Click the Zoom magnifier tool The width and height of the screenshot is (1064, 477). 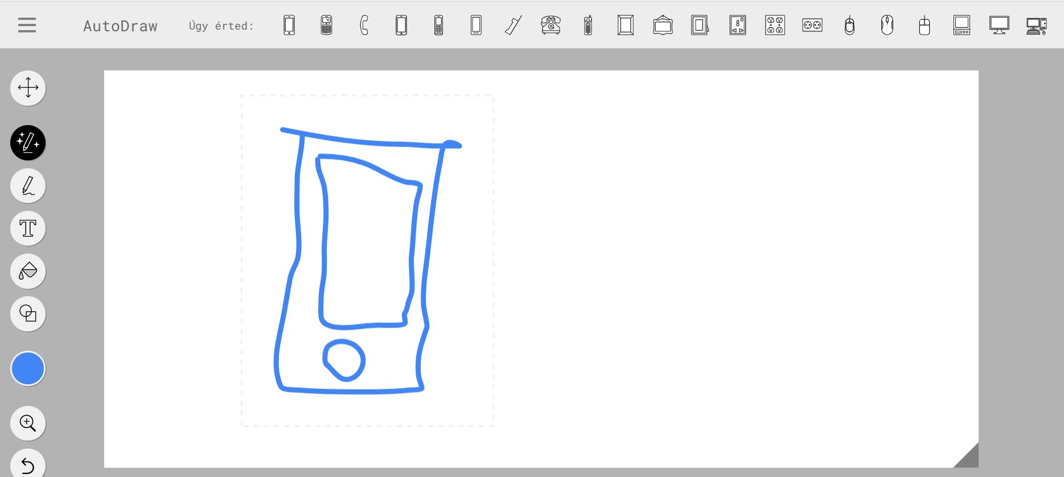click(x=28, y=423)
